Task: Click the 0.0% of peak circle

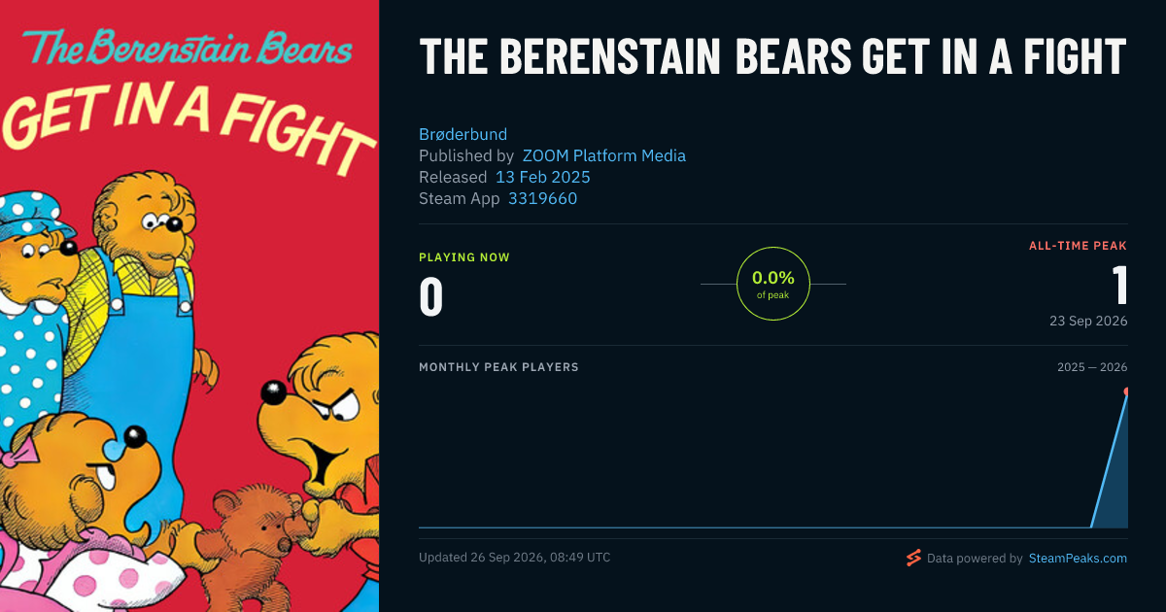Action: 773,284
